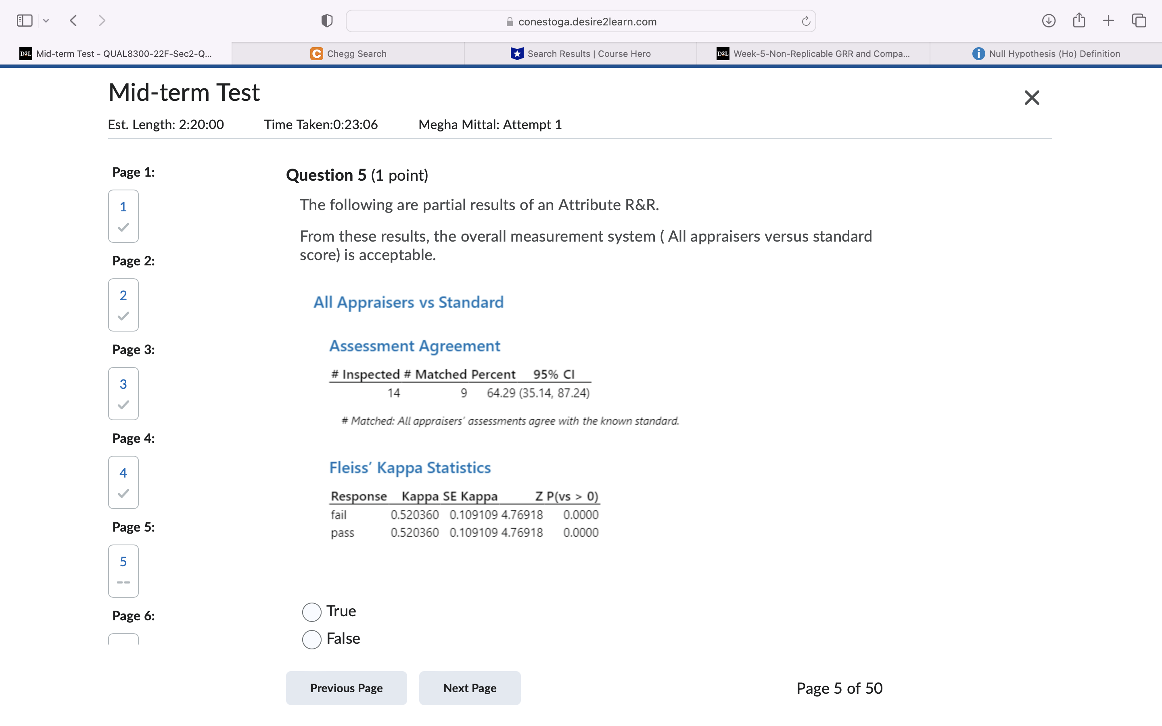Click the Previous Page button

tap(346, 688)
